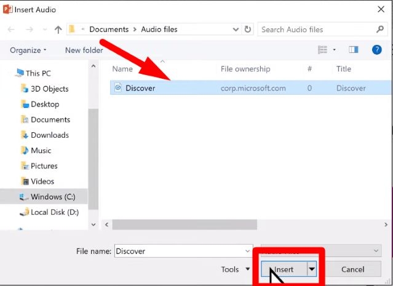
Task: Open 3D Objects folder in sidebar
Action: tap(50, 89)
